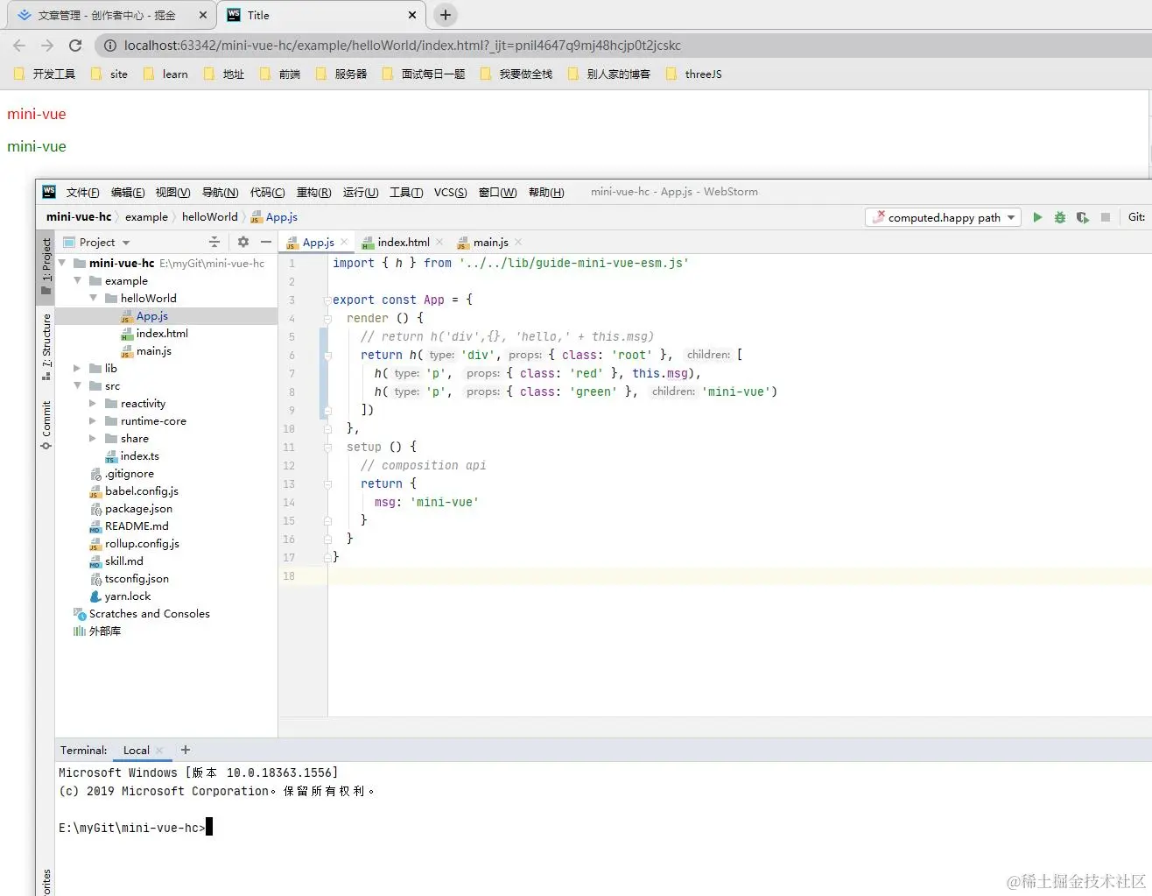
Task: Run with coverage shield icon
Action: [1083, 217]
